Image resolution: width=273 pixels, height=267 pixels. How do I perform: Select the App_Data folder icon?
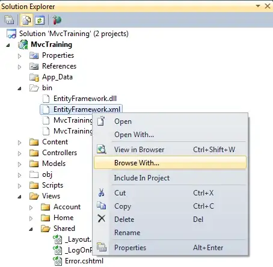click(34, 77)
